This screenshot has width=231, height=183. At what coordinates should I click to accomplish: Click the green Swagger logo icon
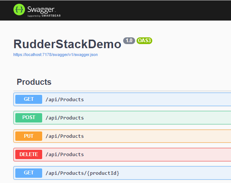19,10
